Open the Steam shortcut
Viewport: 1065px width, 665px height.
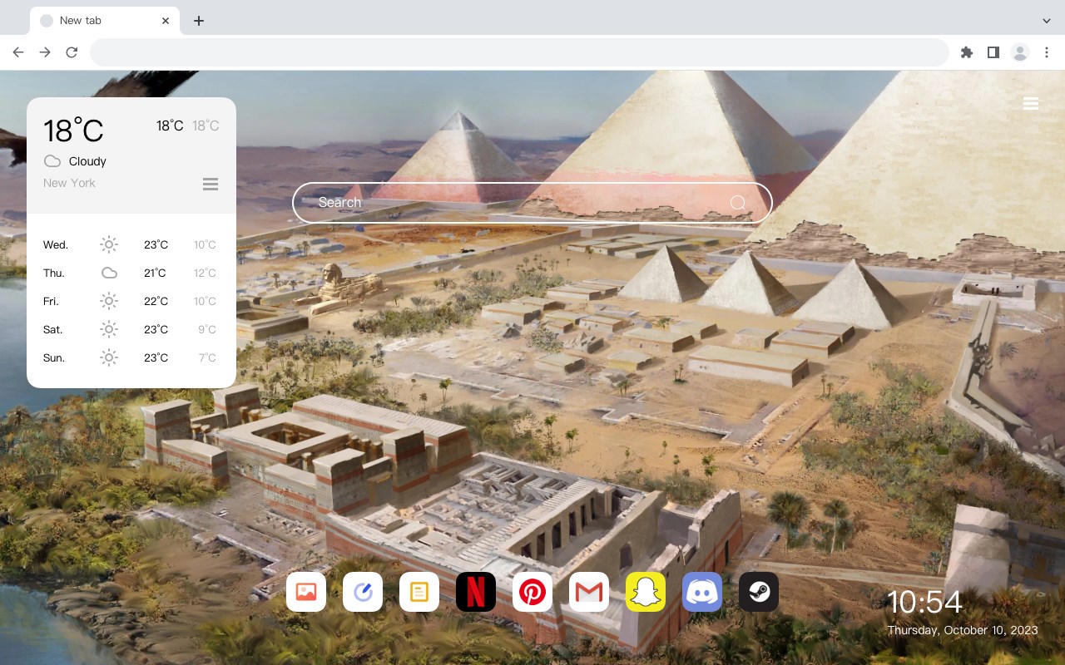pos(759,592)
